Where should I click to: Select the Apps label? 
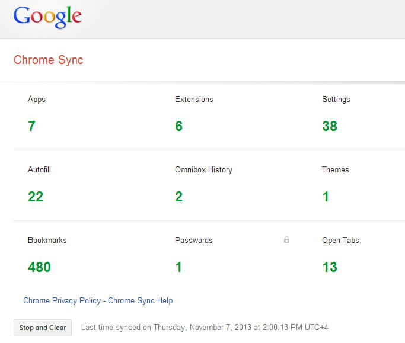pos(37,100)
